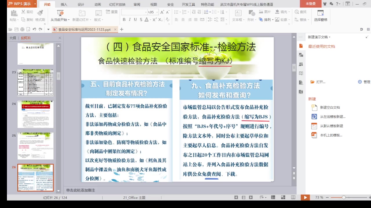Screen dimensions: 371x208
Task: Click the Insert Picture (图片) button
Action: [x=265, y=12]
